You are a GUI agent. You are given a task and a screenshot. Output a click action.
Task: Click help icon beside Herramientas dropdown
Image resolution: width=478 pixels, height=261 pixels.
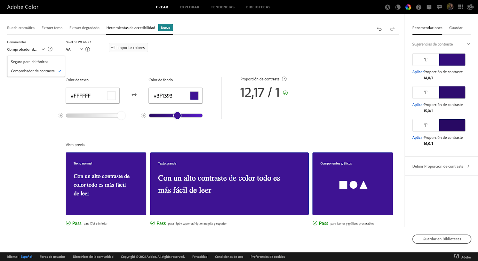(50, 49)
